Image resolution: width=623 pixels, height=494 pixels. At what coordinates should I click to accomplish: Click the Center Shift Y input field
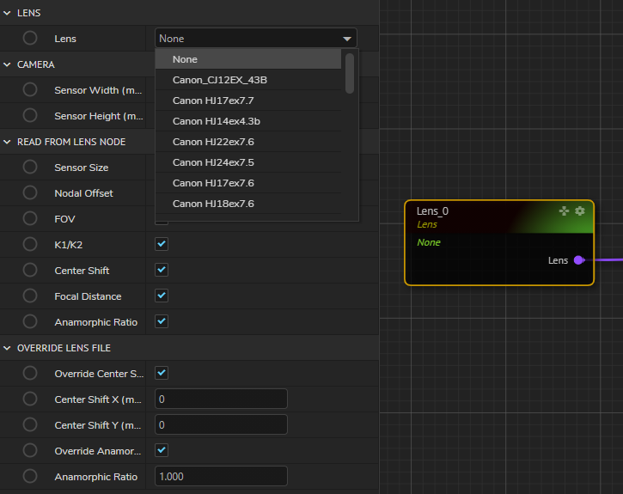tap(221, 425)
